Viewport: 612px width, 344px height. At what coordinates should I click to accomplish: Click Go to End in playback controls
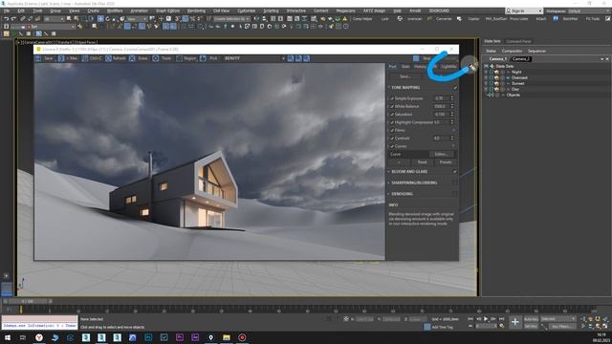(x=501, y=319)
